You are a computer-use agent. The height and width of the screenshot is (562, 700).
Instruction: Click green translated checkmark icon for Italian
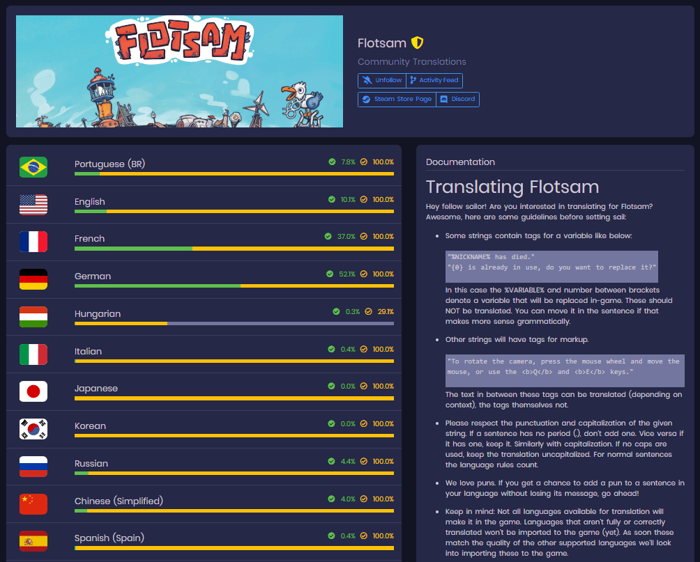pyautogui.click(x=331, y=349)
